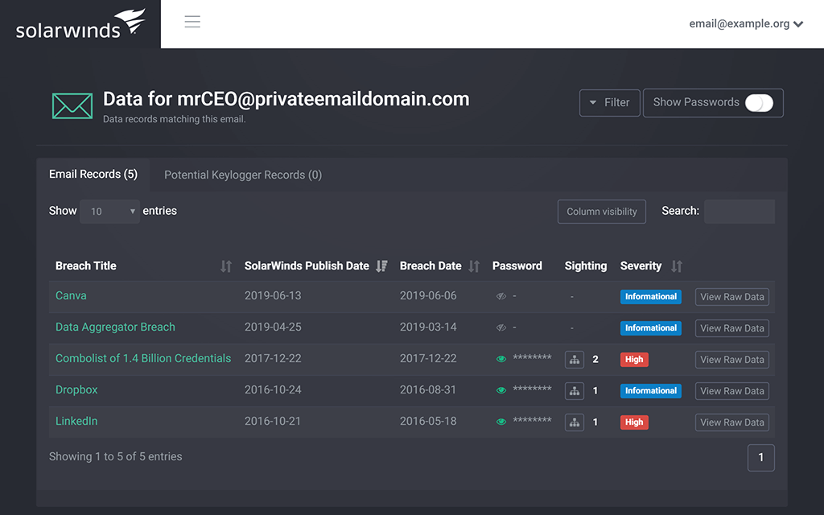Open the hamburger menu icon
This screenshot has height=515, width=824.
point(192,22)
